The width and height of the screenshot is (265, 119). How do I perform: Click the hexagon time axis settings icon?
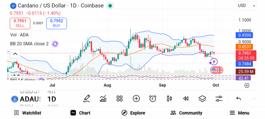pyautogui.click(x=247, y=85)
